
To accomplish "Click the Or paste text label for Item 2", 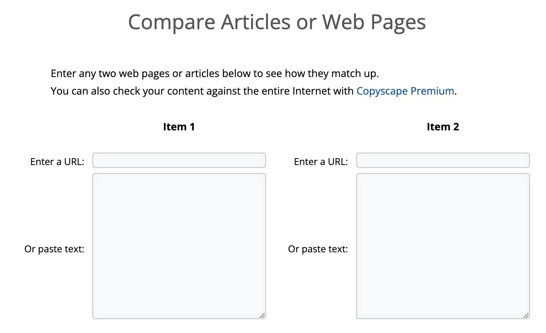I will [x=318, y=249].
